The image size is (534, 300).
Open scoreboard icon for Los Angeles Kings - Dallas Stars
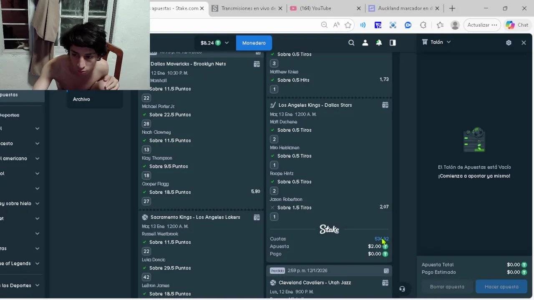pyautogui.click(x=385, y=105)
